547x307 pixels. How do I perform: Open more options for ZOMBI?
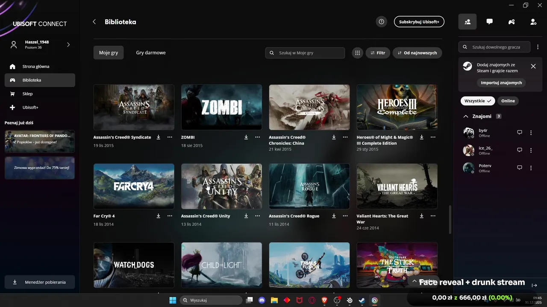(257, 137)
